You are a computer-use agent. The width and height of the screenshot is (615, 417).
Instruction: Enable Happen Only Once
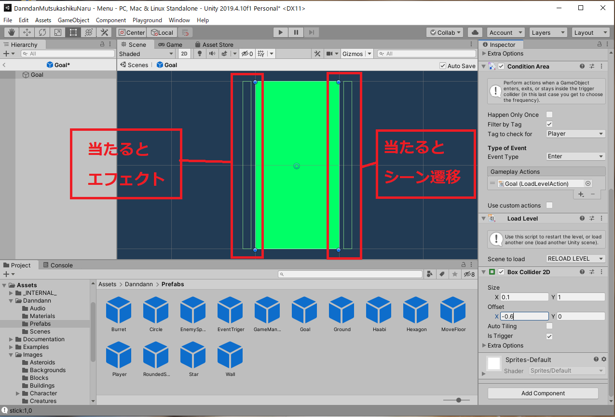[x=549, y=115]
